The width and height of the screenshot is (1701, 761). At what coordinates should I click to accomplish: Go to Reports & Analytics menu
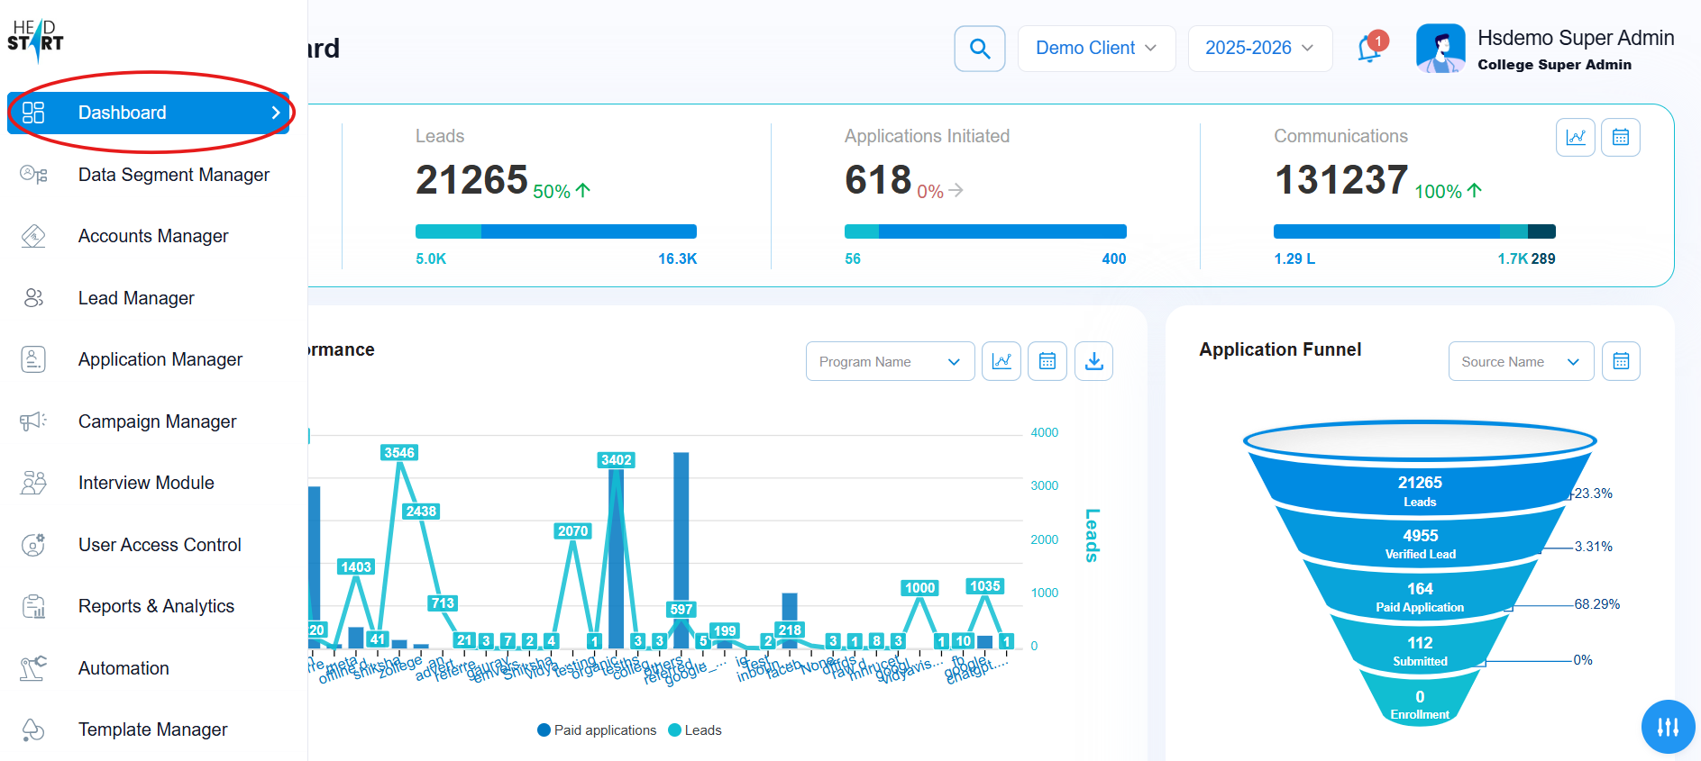coord(156,606)
